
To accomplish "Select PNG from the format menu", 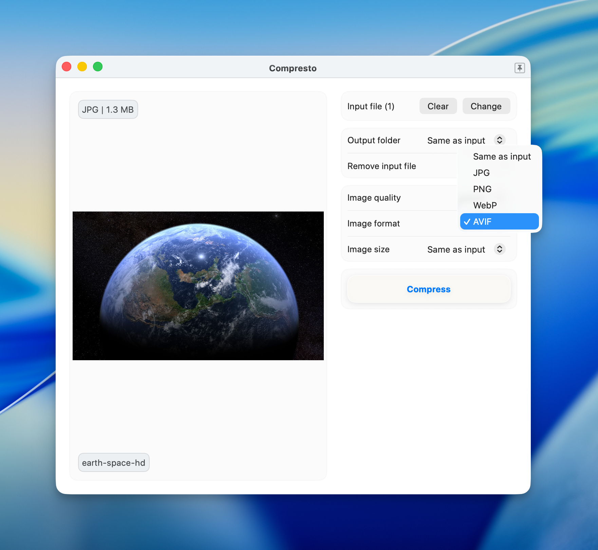I will (x=499, y=189).
